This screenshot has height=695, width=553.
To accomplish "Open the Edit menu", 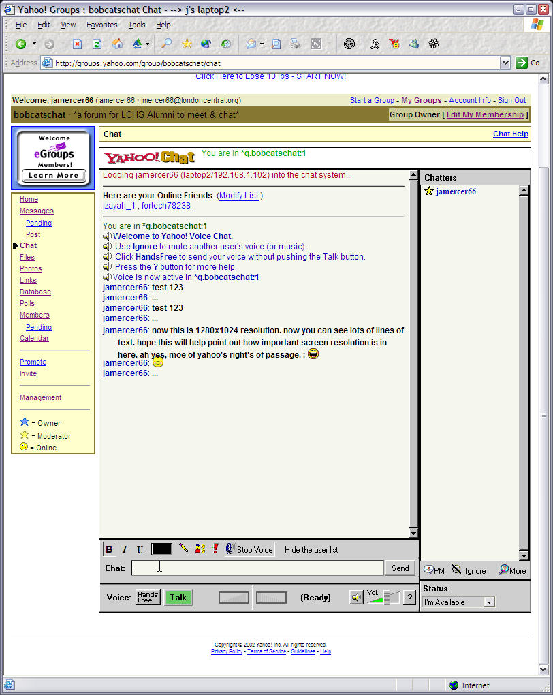I will pos(44,25).
